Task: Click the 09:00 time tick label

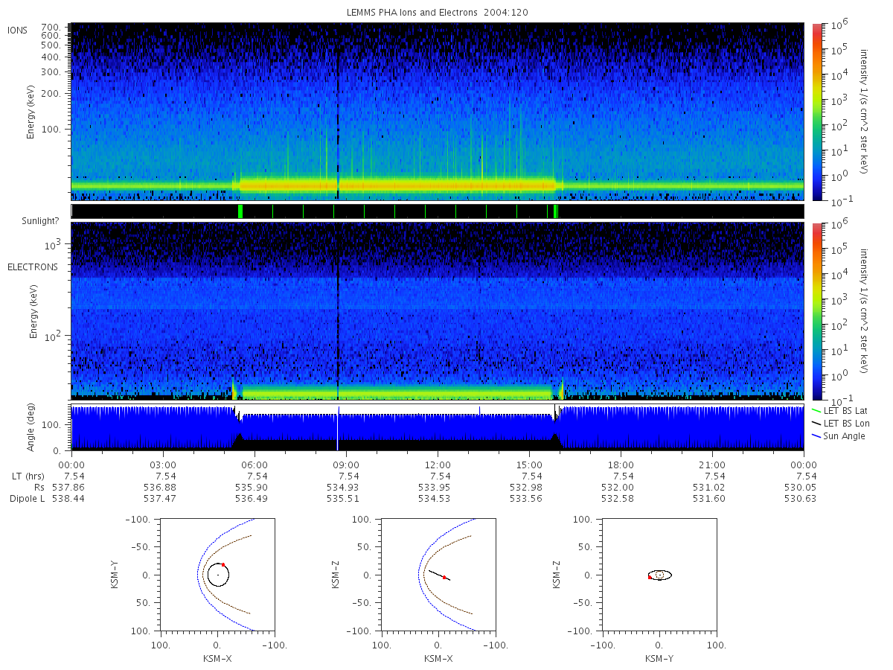Action: pos(346,464)
